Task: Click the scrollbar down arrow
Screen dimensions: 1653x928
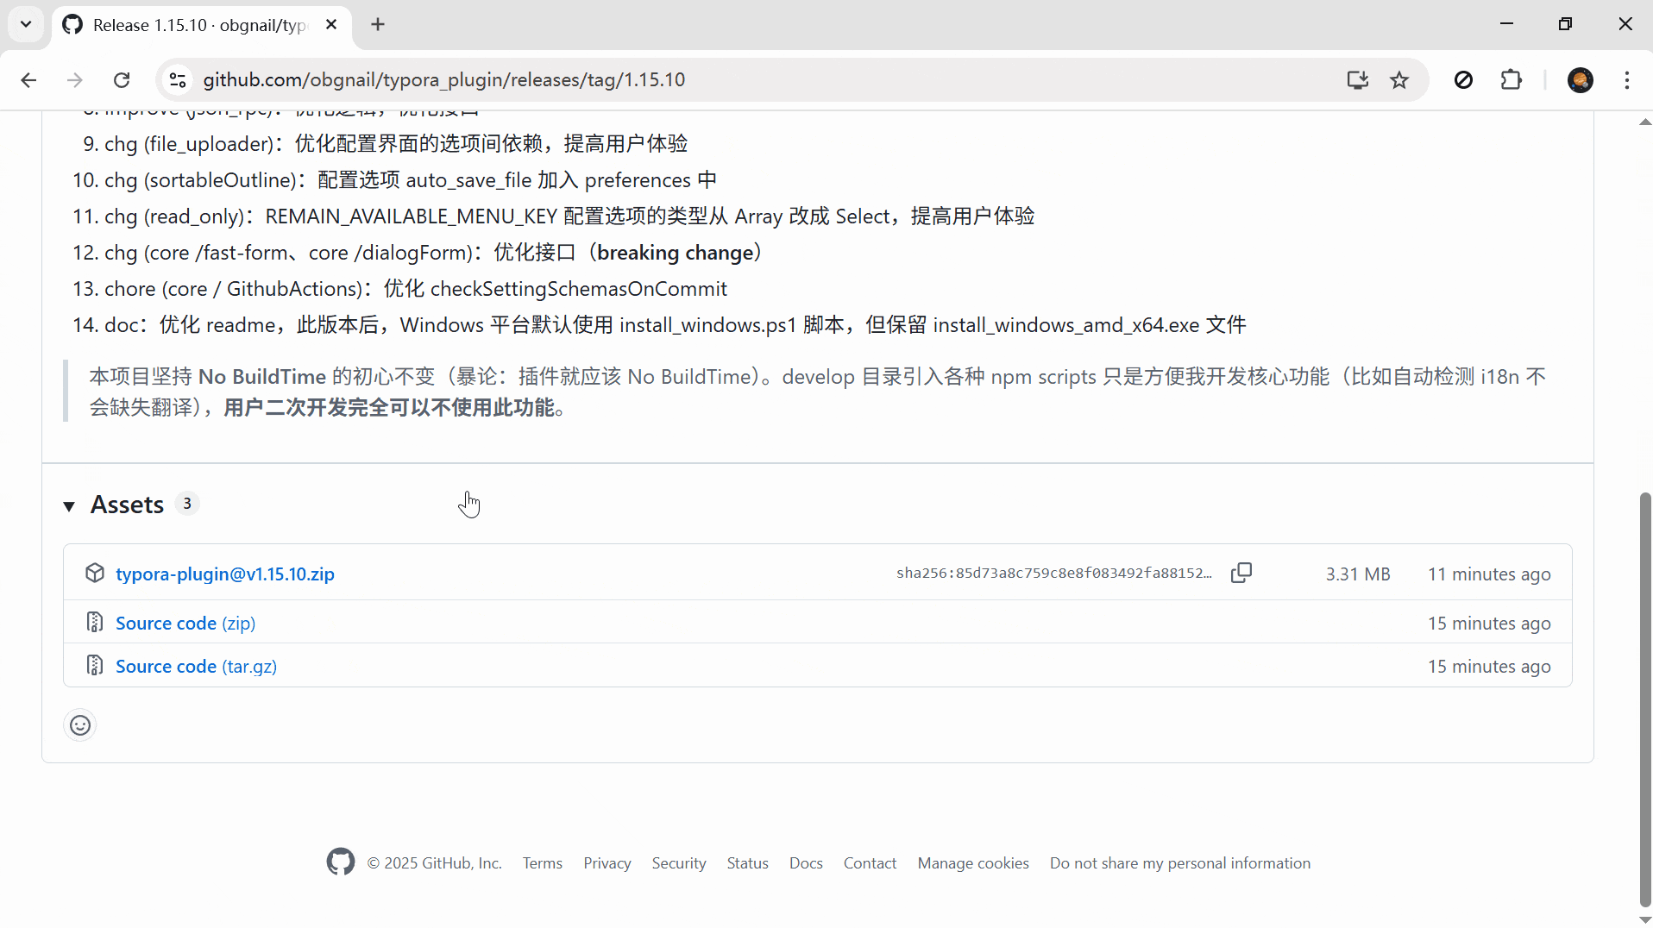Action: coord(1645,919)
